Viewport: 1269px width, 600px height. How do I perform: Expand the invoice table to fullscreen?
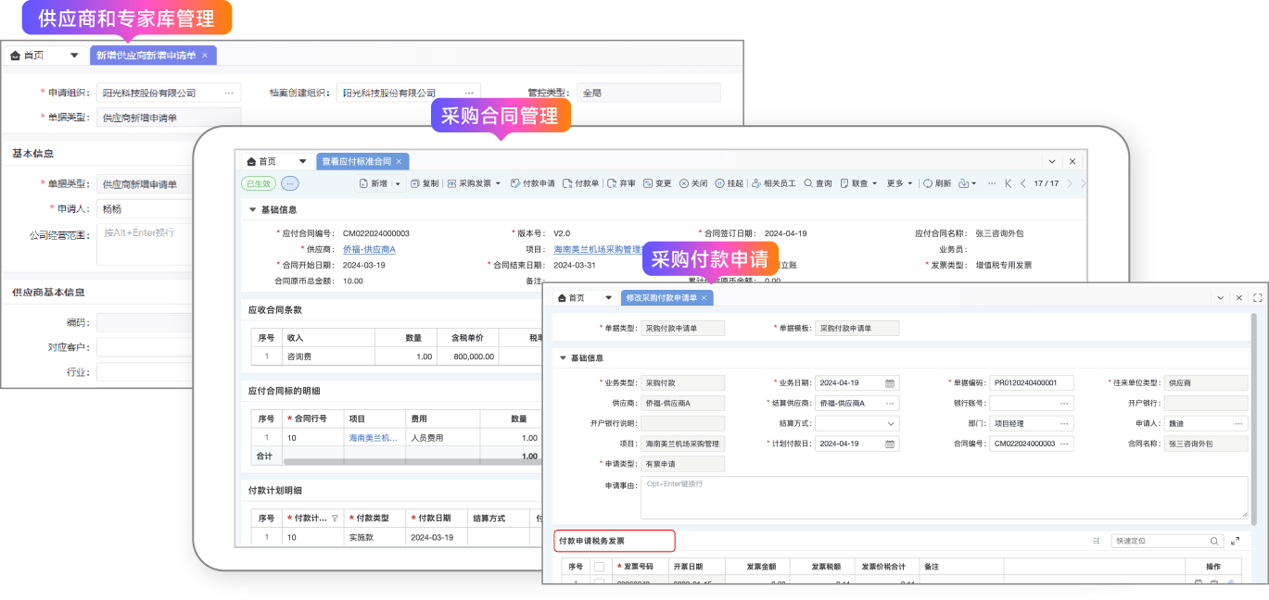point(1236,542)
